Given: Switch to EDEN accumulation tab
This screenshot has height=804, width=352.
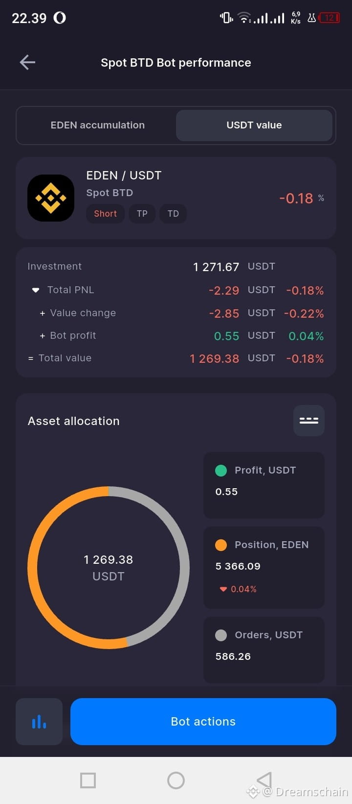Looking at the screenshot, I should point(98,125).
